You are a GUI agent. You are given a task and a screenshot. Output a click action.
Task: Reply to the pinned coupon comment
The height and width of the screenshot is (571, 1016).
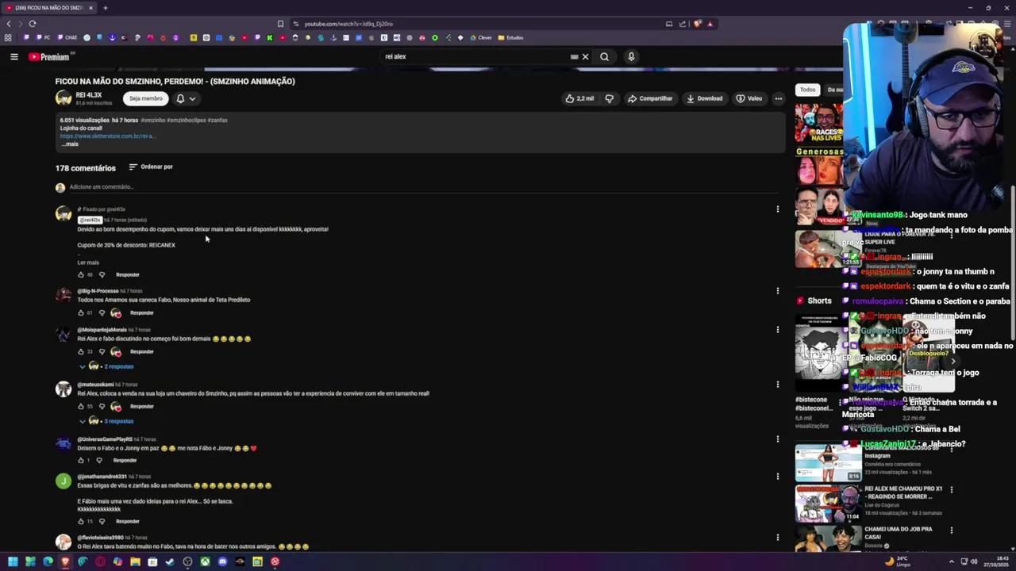coord(127,274)
